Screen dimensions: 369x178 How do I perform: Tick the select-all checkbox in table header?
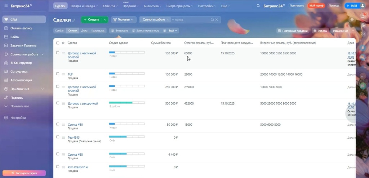click(x=58, y=43)
